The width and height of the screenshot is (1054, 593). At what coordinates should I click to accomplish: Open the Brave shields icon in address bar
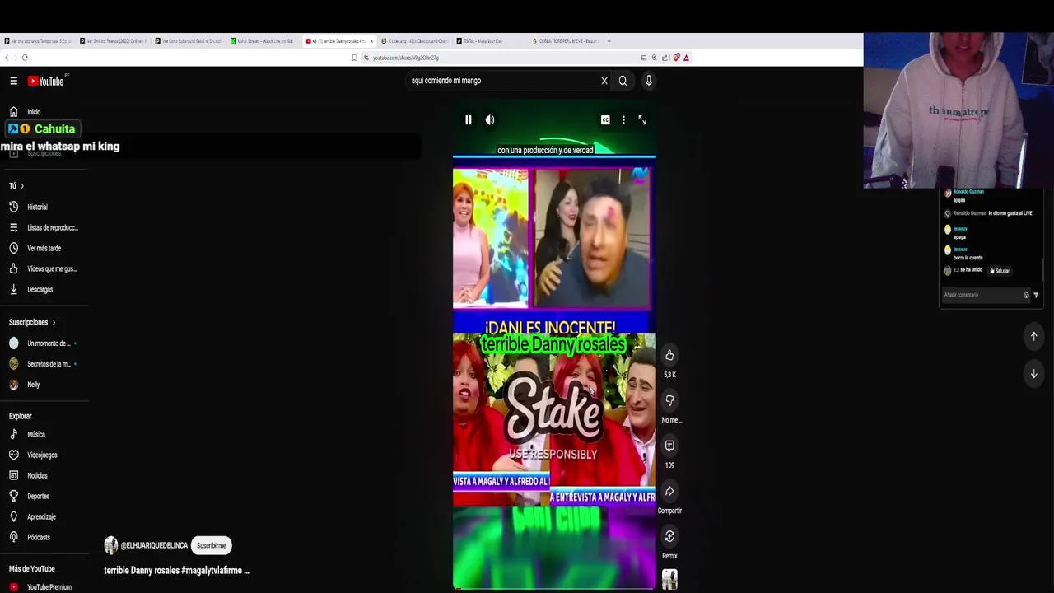click(x=676, y=58)
